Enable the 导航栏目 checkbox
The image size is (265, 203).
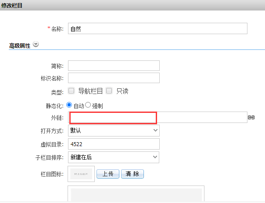point(71,91)
